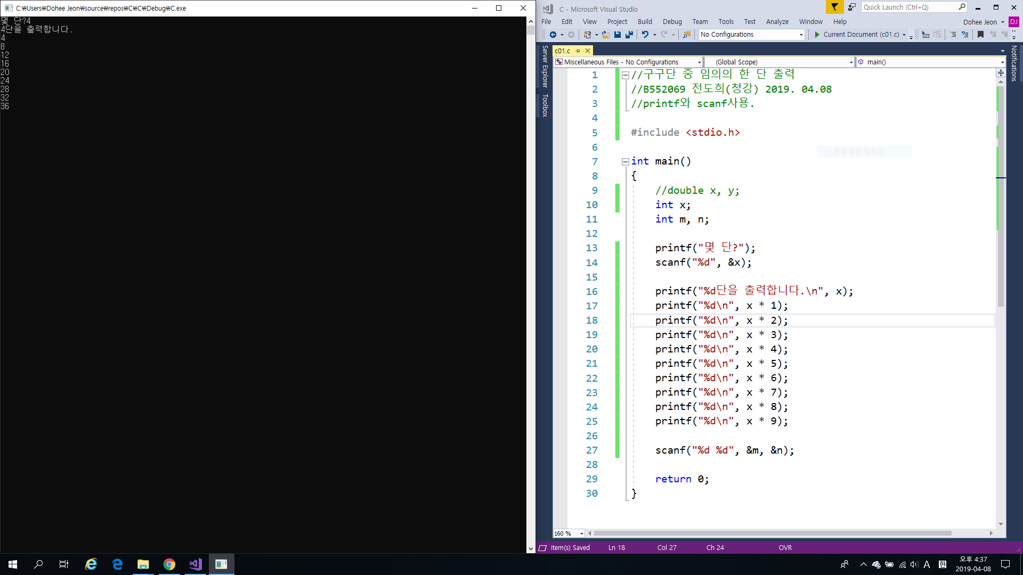This screenshot has width=1023, height=575.
Task: Open the No Configurations solution dropdown
Action: tap(751, 35)
